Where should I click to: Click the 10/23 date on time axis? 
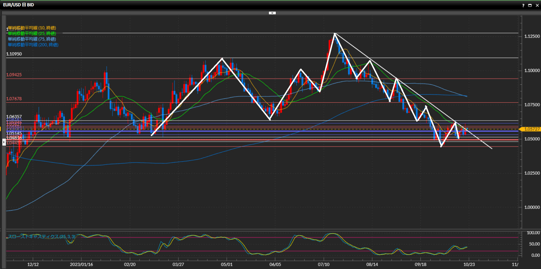click(469, 264)
